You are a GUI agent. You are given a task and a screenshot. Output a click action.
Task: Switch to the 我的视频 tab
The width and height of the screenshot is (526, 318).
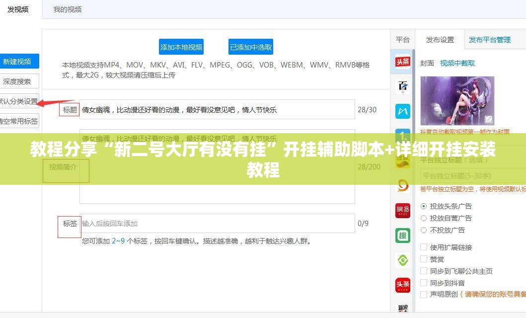coord(68,9)
